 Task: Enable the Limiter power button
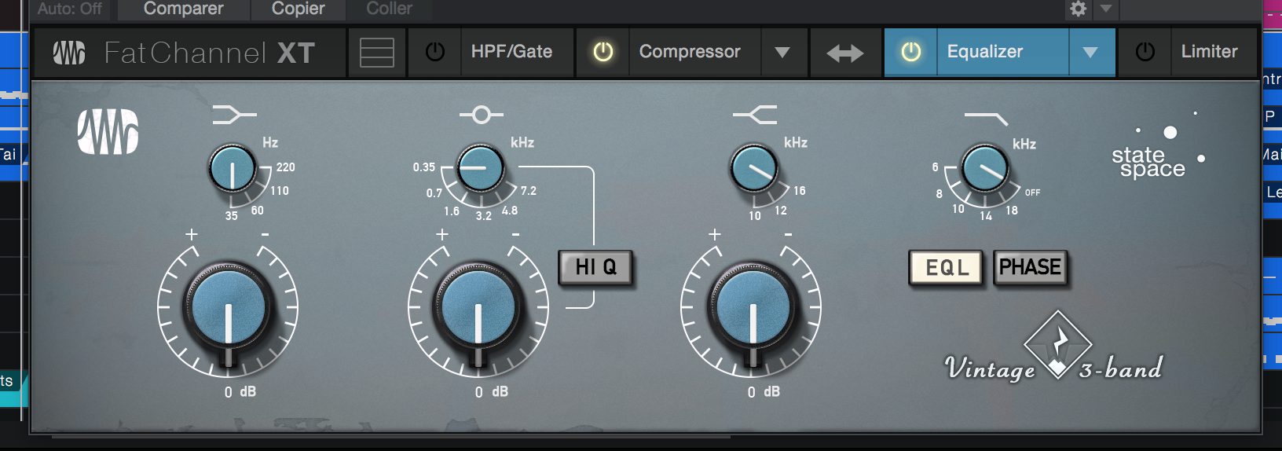tap(1145, 52)
